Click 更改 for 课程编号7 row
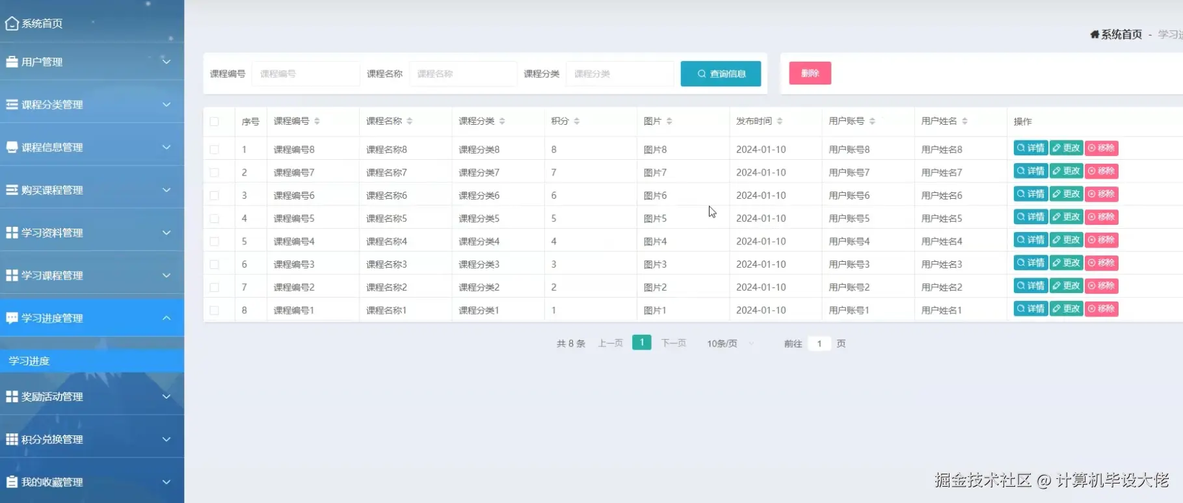The image size is (1183, 503). point(1066,171)
